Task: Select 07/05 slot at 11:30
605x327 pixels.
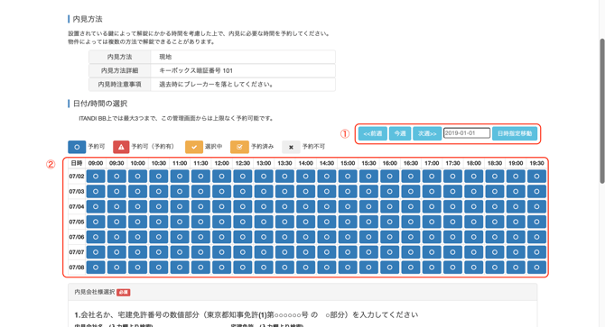Action: [x=200, y=222]
